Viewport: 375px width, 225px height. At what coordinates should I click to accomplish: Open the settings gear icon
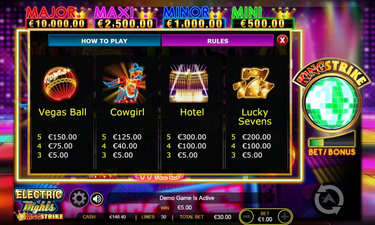[x=79, y=198]
